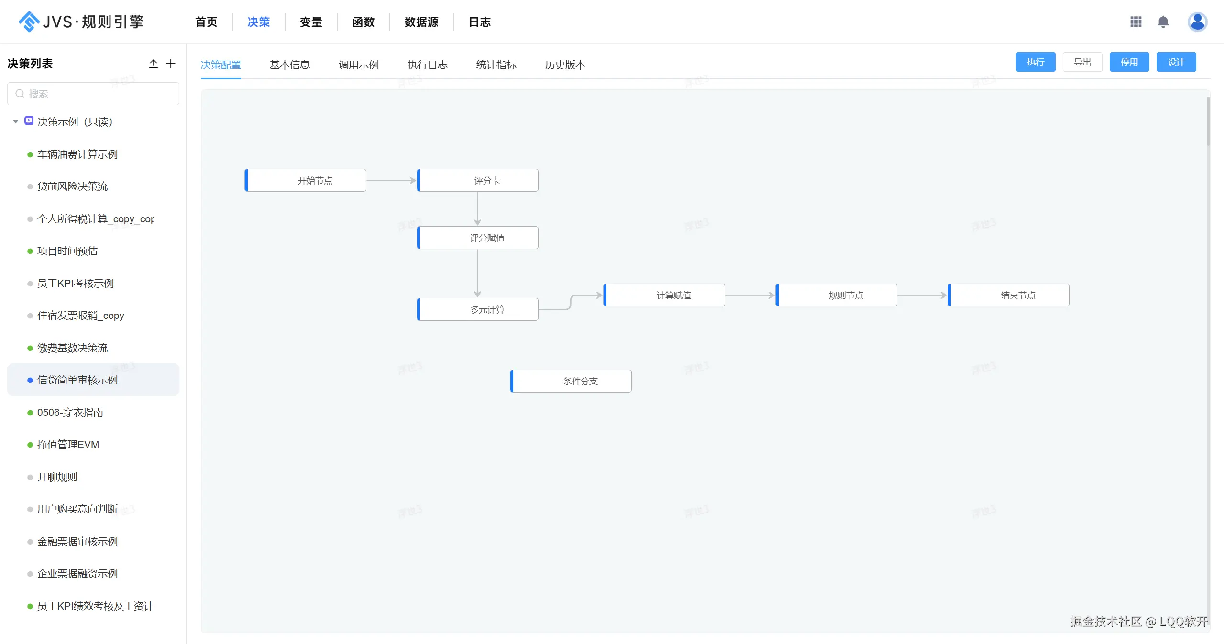Click the canvas vertical scrollbar
The height and width of the screenshot is (644, 1224).
pos(1208,122)
